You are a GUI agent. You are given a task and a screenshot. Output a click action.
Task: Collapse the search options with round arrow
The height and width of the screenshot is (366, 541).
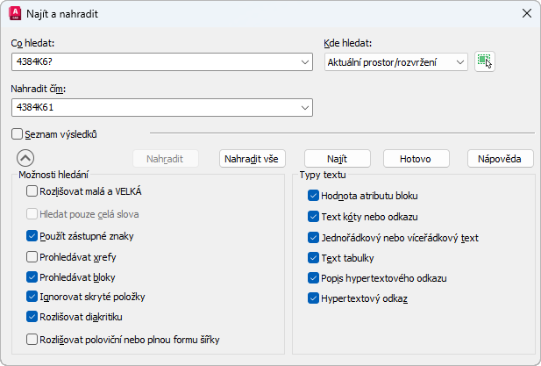[x=25, y=159]
